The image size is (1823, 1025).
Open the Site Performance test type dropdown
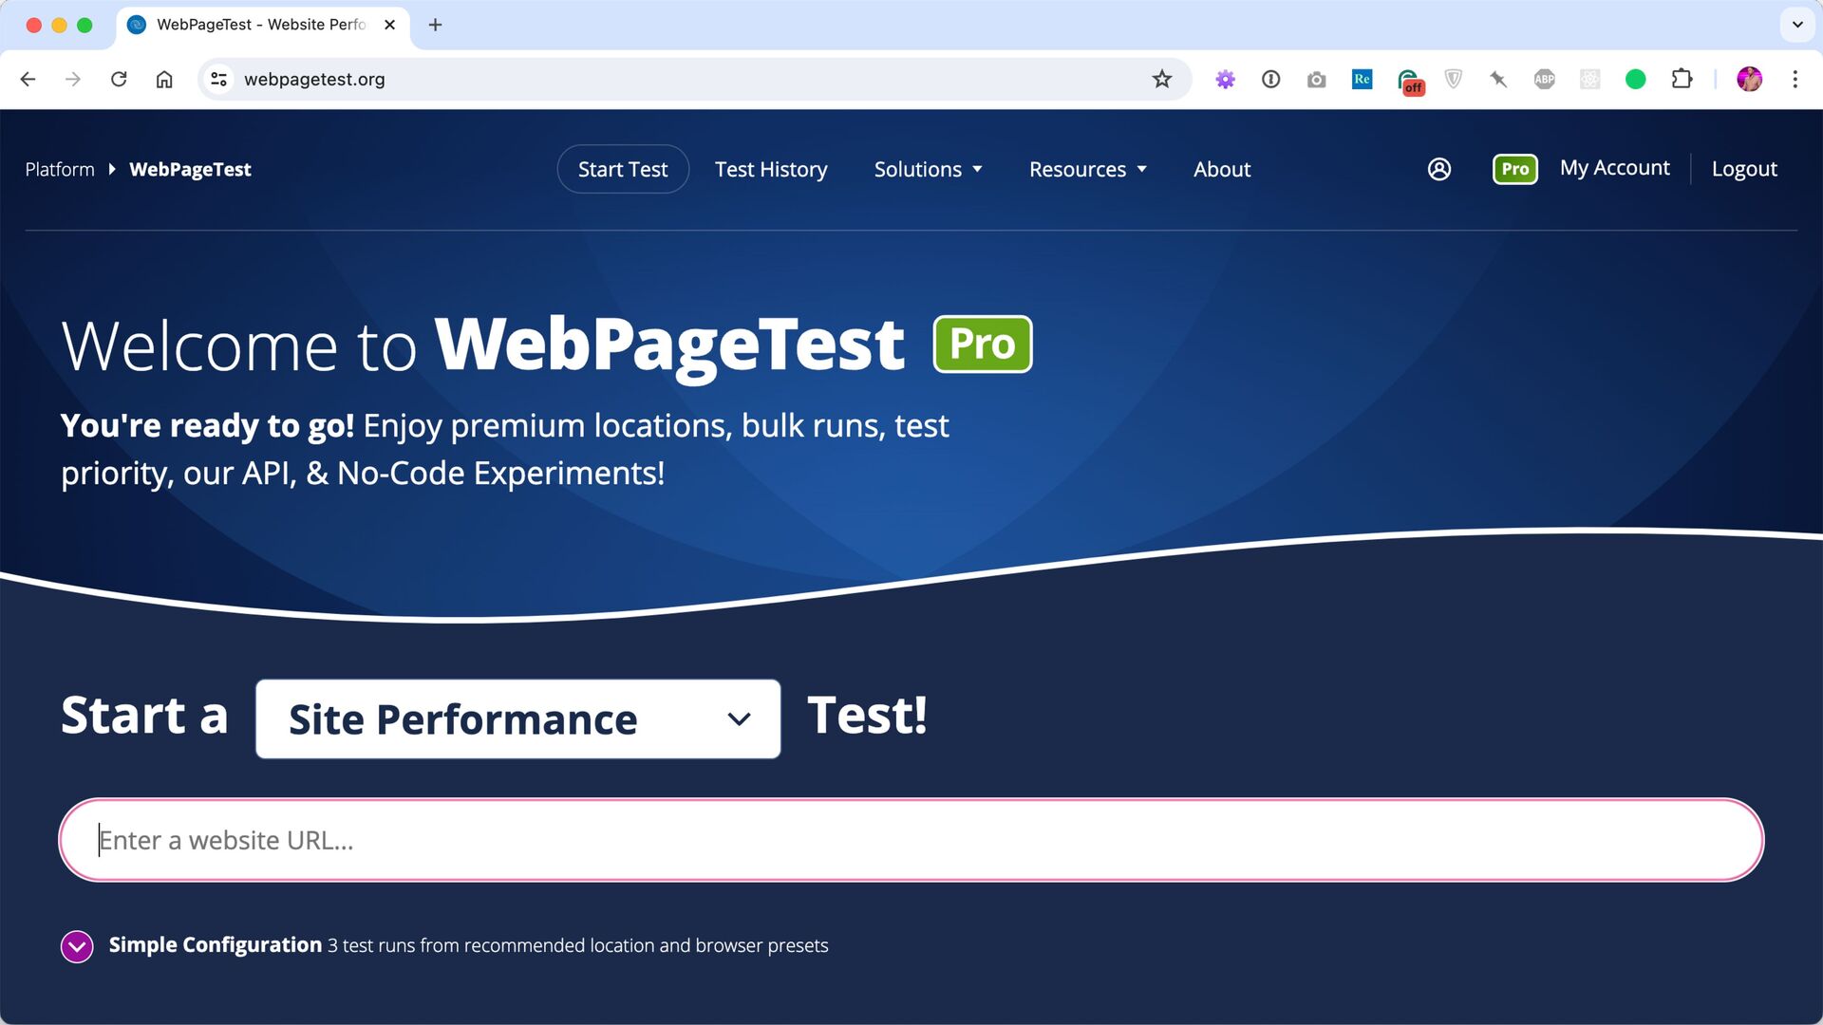[x=518, y=719]
